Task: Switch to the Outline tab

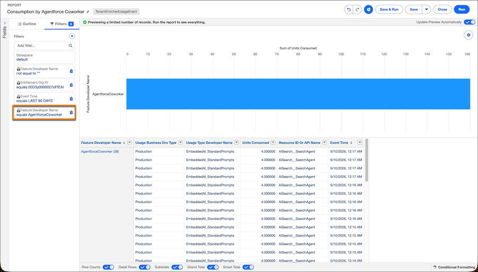Action: pyautogui.click(x=27, y=24)
